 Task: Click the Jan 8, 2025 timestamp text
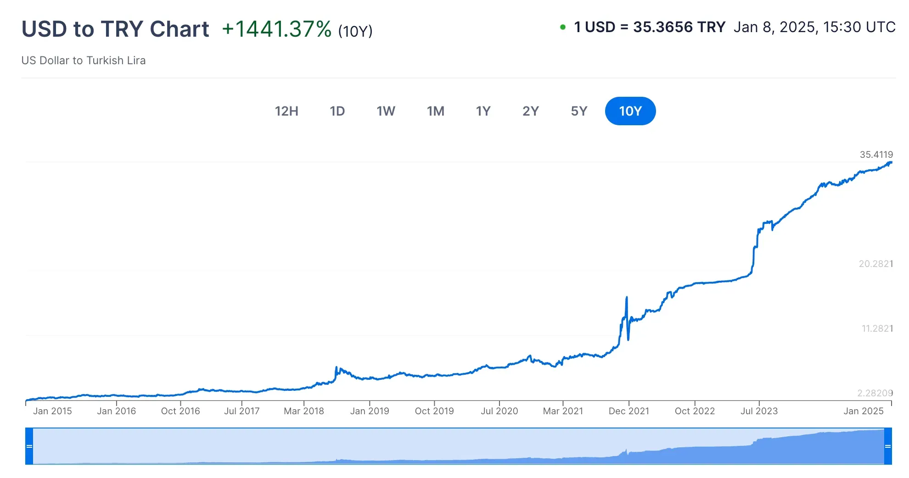click(x=814, y=27)
